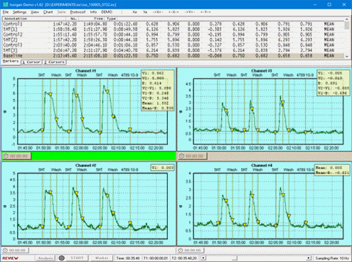Click first SHT peak marker in Channel #1

(x=50, y=94)
